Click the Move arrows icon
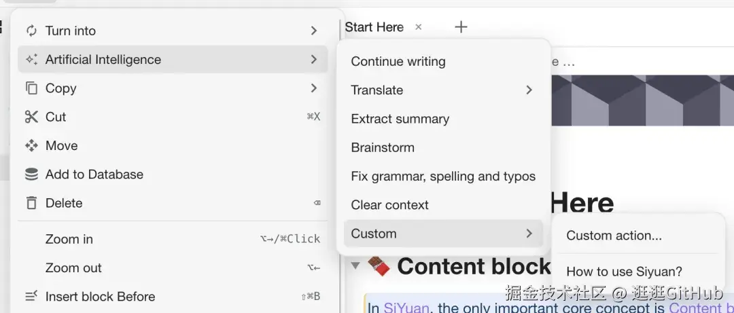Viewport: 734px width, 313px height. tap(31, 145)
